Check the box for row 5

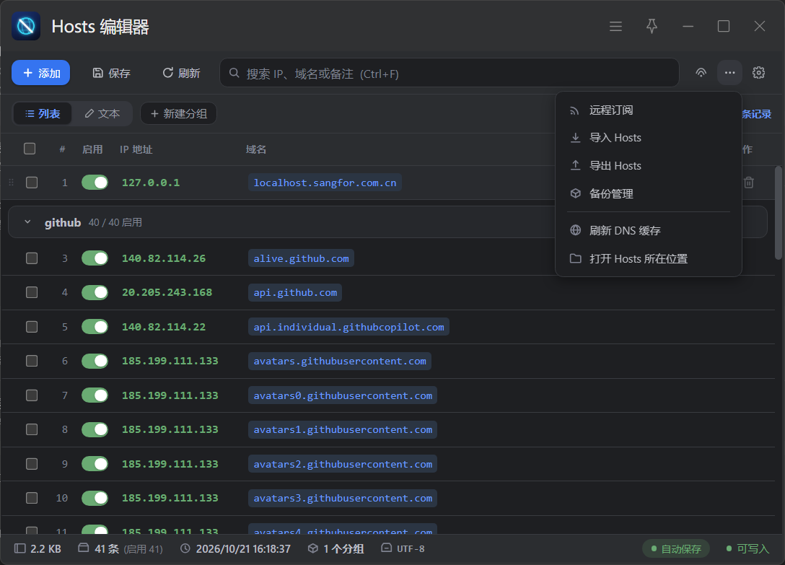click(x=32, y=327)
